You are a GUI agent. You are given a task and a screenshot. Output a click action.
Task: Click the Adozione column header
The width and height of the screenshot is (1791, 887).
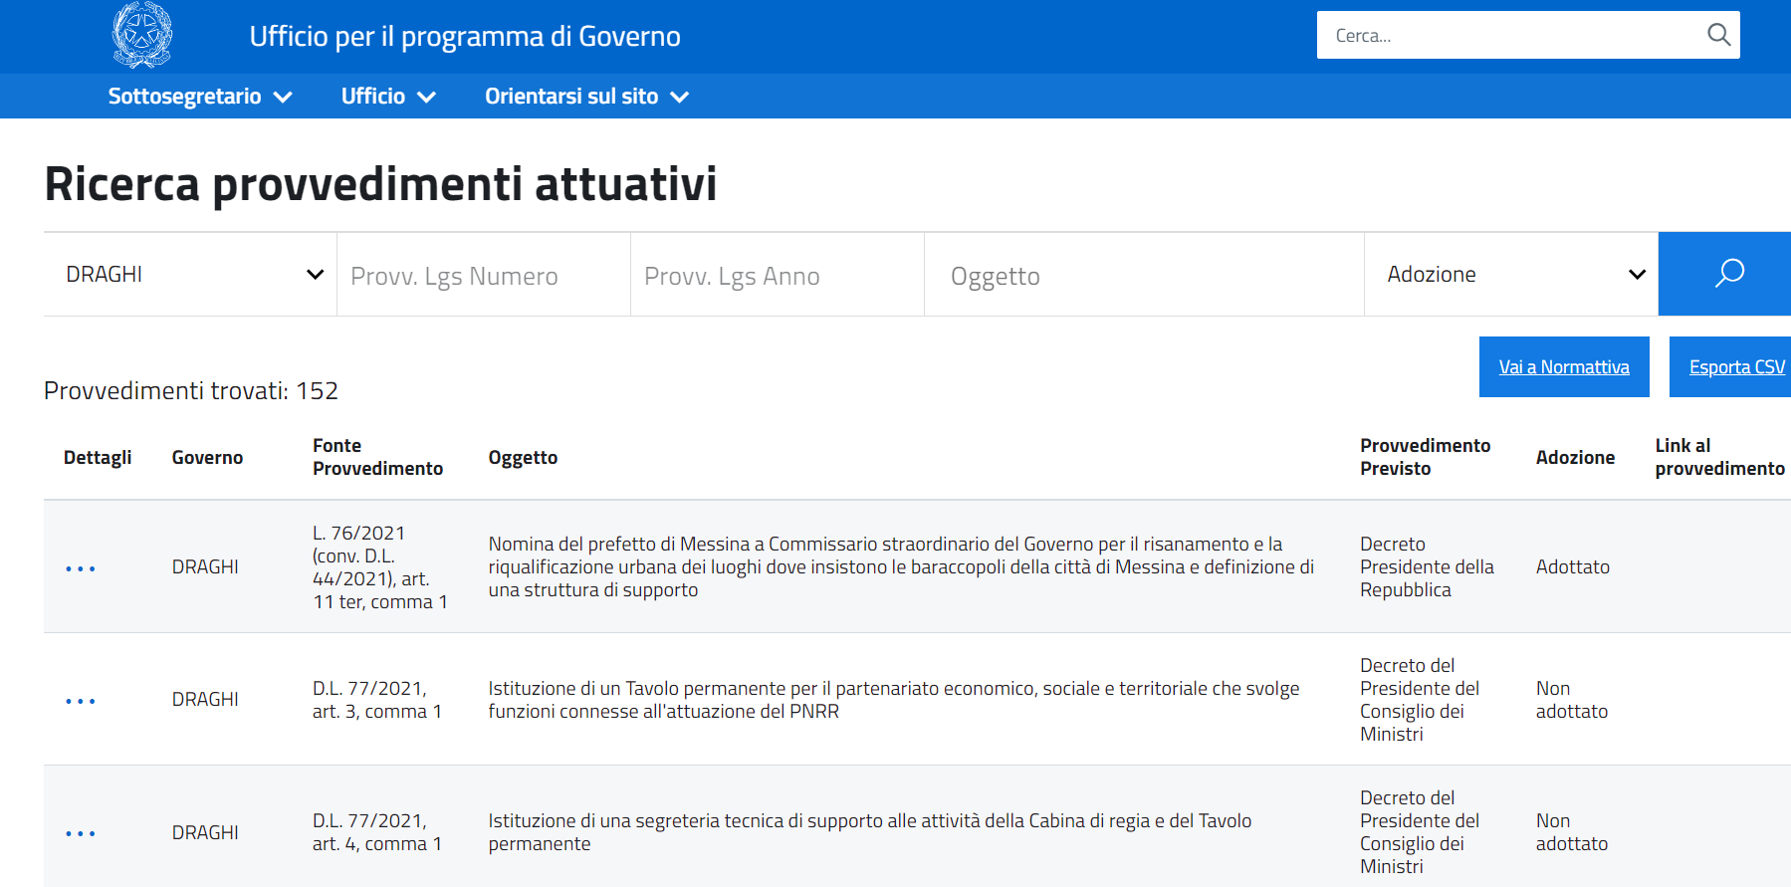(1575, 457)
